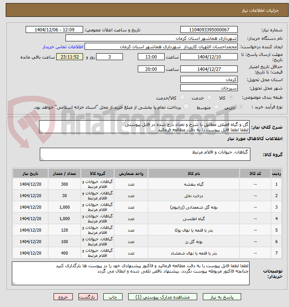Click the بازگشت back button
Viewport: 289px width, 307px height.
pyautogui.click(x=88, y=297)
